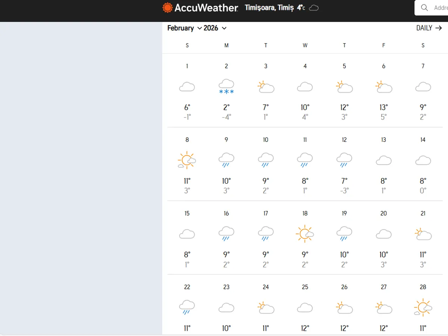This screenshot has width=448, height=336.
Task: Click the cloudy icon on February 25
Action: 305,307
